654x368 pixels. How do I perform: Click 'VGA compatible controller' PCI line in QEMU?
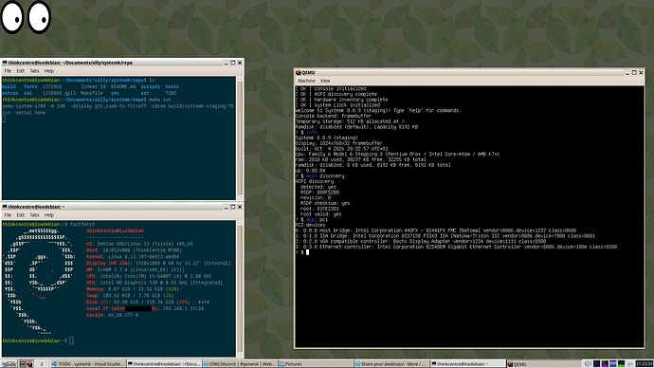point(421,242)
